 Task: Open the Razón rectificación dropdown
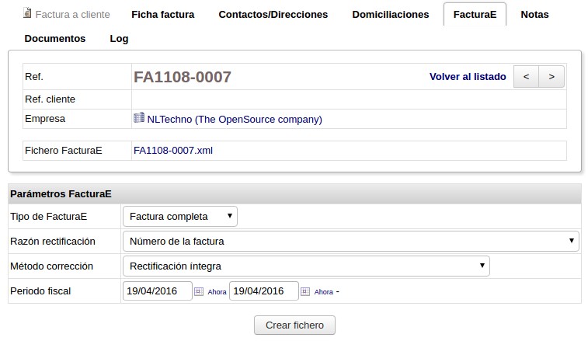350,241
